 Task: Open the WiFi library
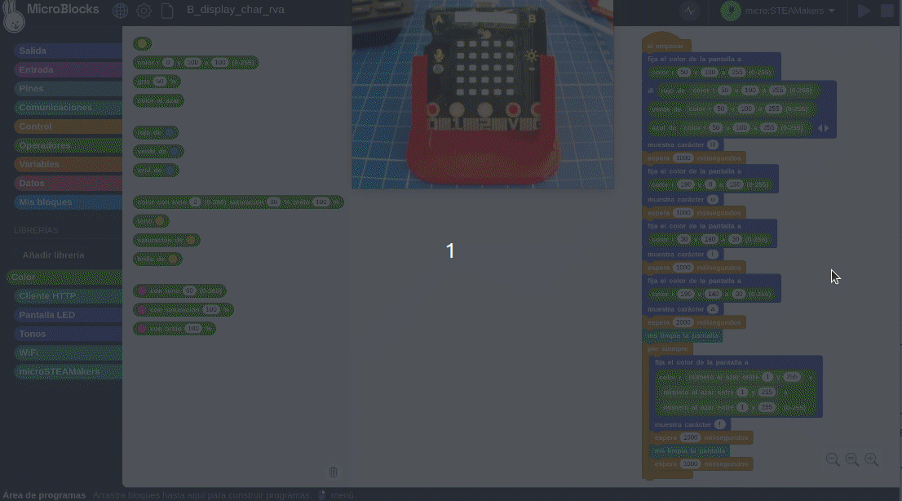pyautogui.click(x=68, y=353)
